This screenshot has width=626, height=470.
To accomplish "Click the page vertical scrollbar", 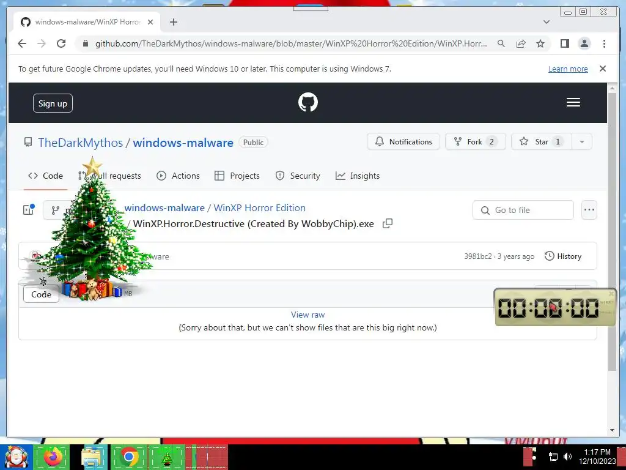I will pyautogui.click(x=611, y=232).
